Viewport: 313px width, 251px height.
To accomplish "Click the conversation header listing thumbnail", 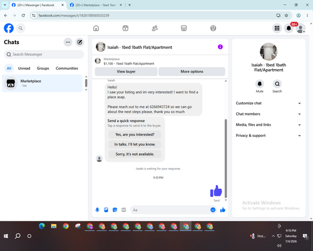I will [101, 47].
